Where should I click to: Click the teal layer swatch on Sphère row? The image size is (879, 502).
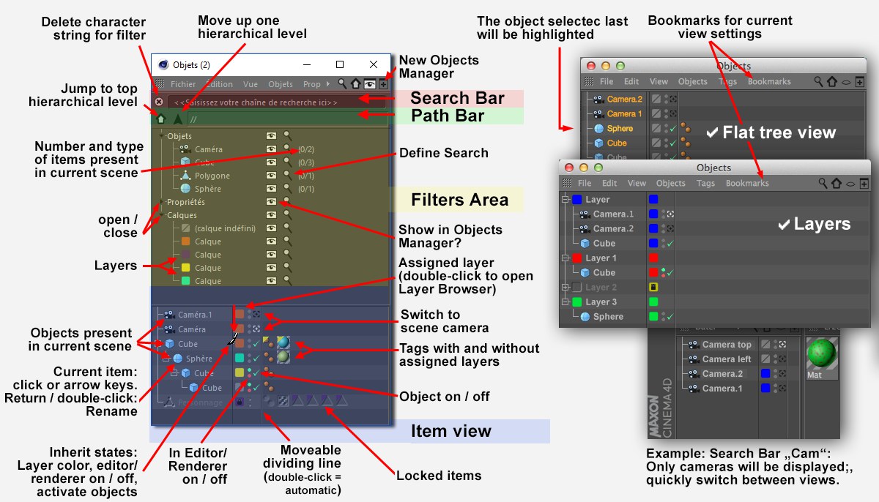click(x=239, y=359)
